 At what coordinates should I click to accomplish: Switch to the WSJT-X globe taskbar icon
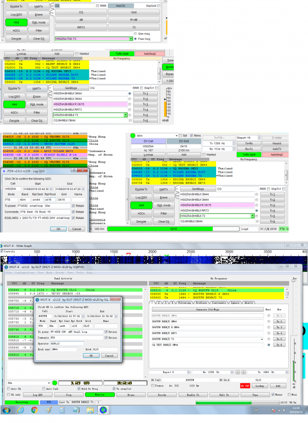pyautogui.click(x=103, y=410)
